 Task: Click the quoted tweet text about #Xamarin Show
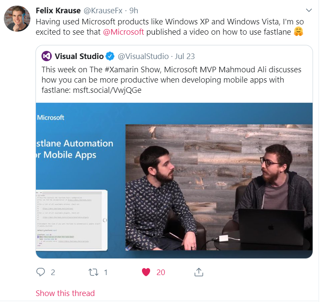pos(171,80)
